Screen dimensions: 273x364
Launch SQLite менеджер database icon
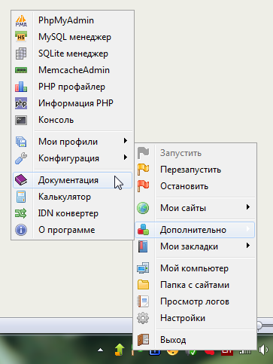pyautogui.click(x=21, y=54)
